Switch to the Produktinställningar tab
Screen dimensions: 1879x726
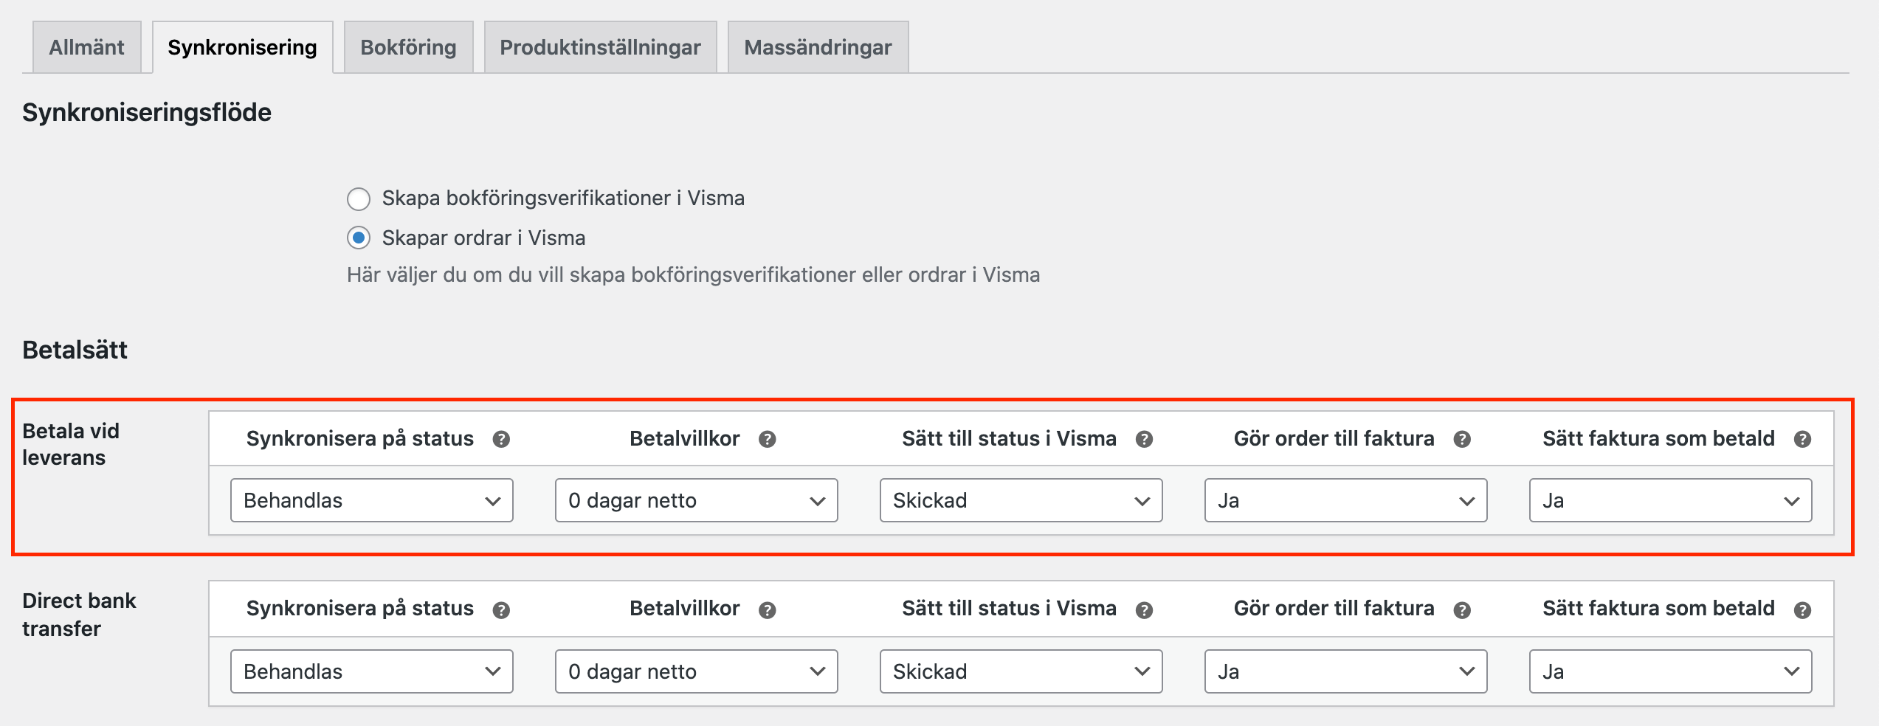pos(600,46)
